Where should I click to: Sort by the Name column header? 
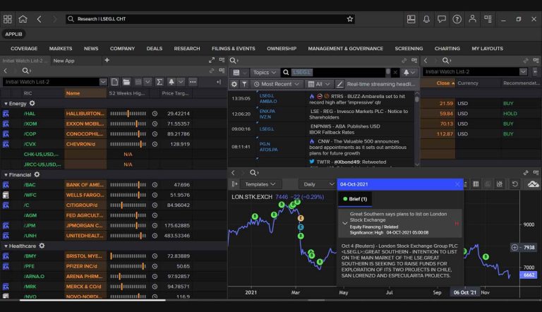pyautogui.click(x=73, y=93)
